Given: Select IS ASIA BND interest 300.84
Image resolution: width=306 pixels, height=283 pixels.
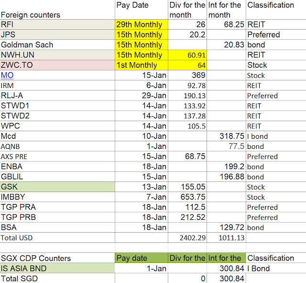Looking at the screenshot, I should [x=226, y=268].
